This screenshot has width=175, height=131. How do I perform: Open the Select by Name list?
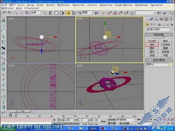[x=51, y=13]
